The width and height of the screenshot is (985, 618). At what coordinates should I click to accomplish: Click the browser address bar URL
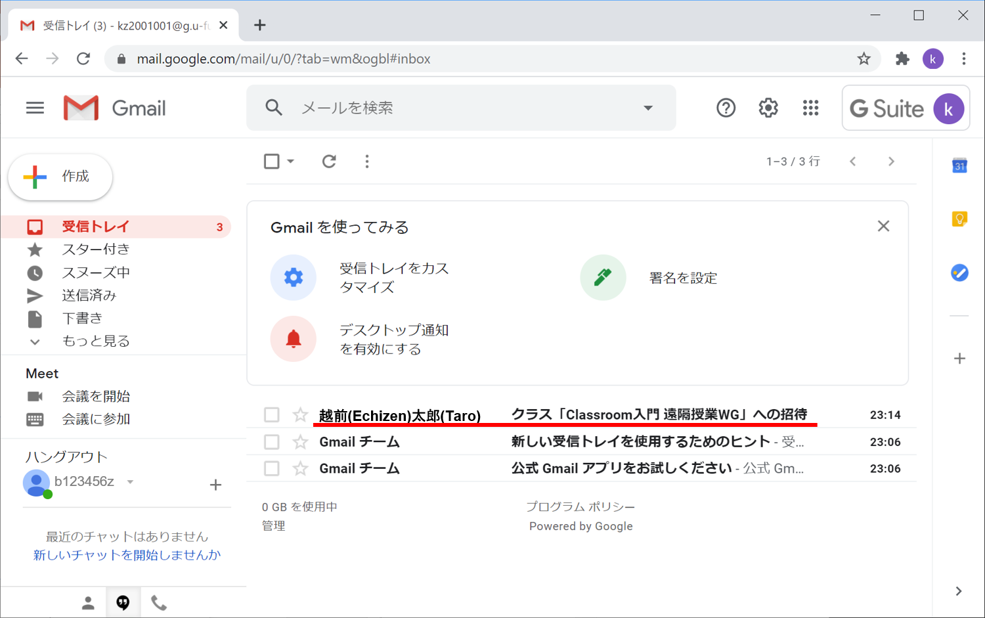point(284,59)
